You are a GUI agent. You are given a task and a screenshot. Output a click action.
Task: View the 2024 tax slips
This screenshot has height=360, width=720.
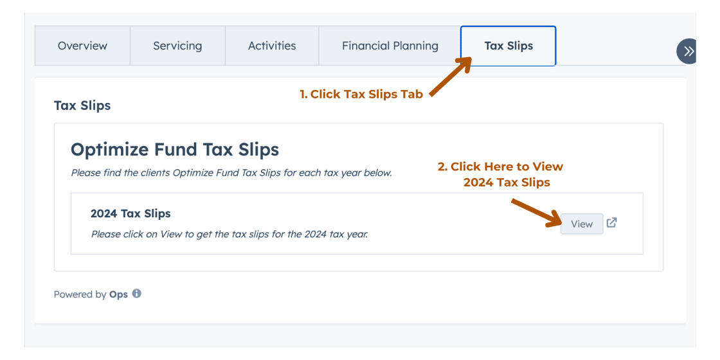click(582, 224)
